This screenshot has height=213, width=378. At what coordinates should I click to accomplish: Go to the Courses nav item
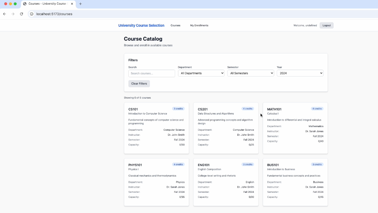click(x=175, y=26)
